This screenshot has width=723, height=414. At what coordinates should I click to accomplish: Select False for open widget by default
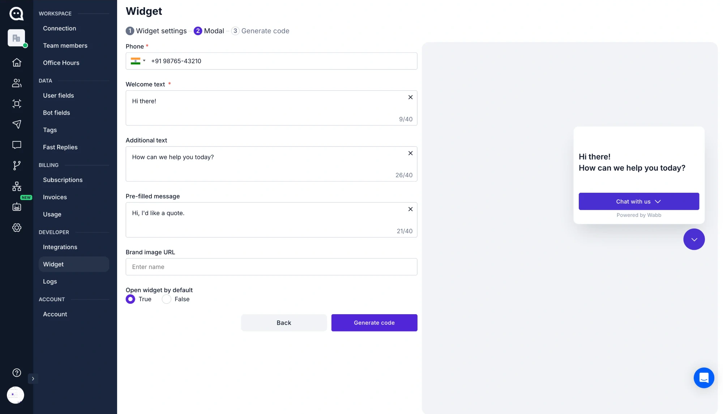(166, 299)
